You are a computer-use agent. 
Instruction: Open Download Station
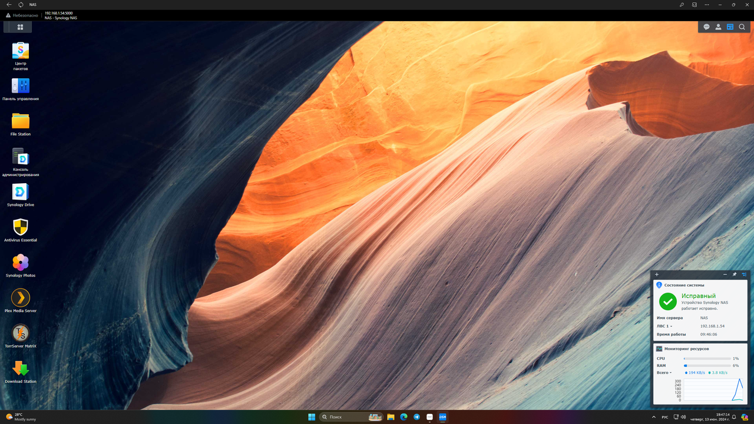coord(21,372)
